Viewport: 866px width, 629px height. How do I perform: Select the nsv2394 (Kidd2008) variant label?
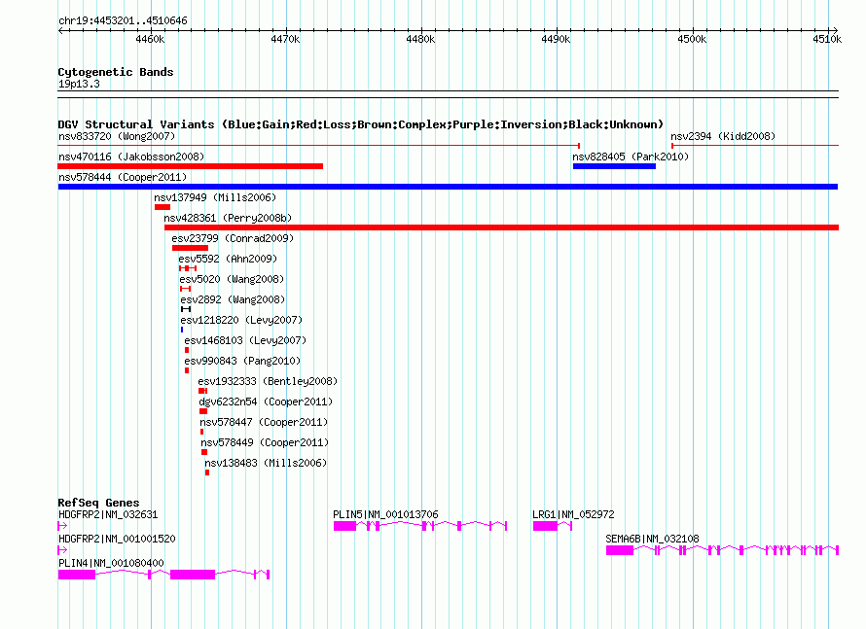tap(723, 136)
